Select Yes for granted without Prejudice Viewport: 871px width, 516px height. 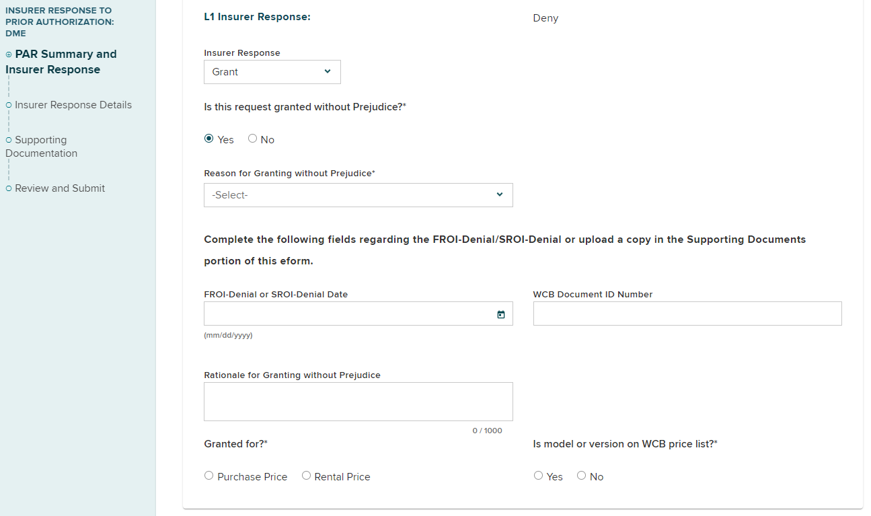click(x=209, y=139)
